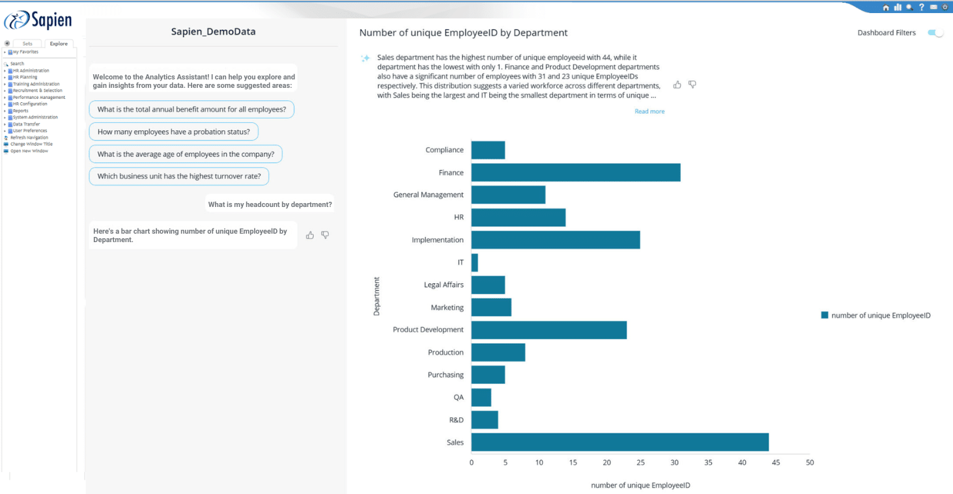The image size is (953, 494).
Task: Go to Home via the house icon
Action: [886, 7]
